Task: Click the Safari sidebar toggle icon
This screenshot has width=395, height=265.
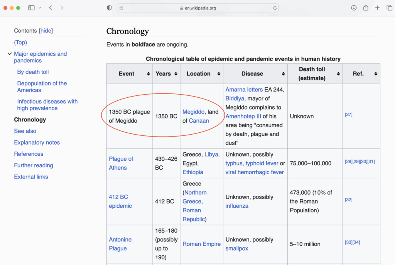Action: pos(31,8)
